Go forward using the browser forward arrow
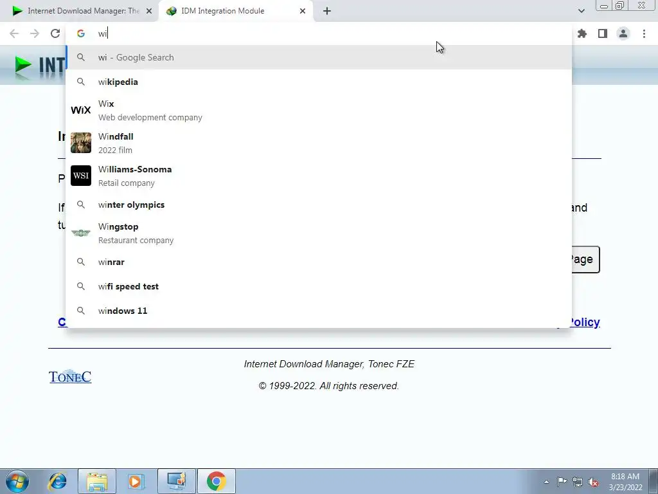Screen dimensions: 658x494 click(35, 33)
